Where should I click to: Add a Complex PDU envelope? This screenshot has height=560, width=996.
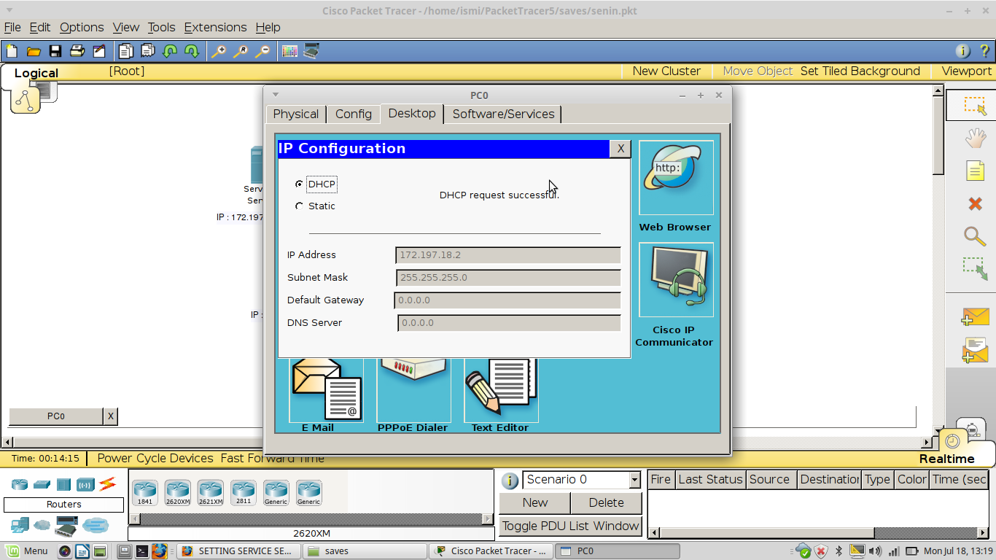point(975,350)
